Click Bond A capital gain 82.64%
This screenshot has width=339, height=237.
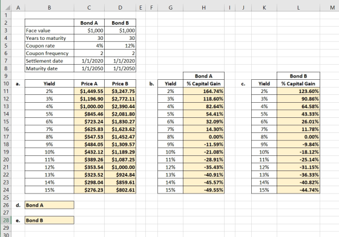pos(203,106)
